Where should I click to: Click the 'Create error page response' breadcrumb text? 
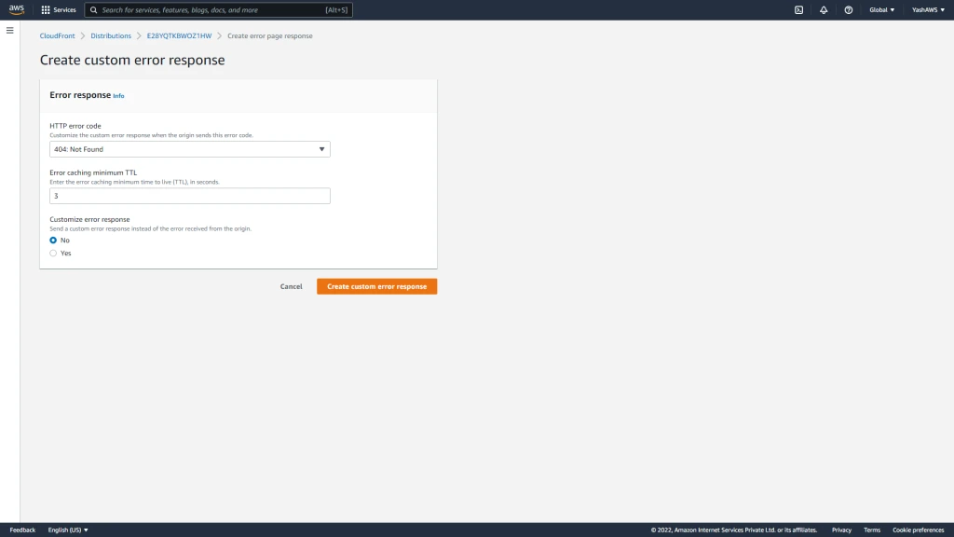270,36
